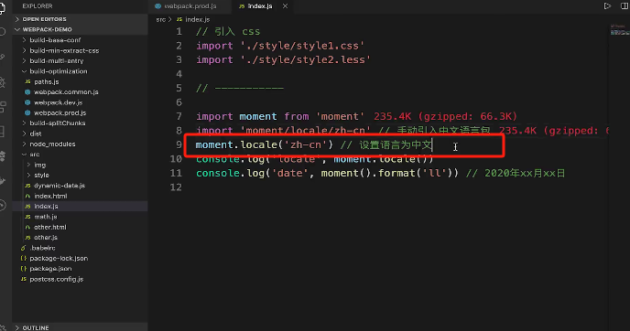Click the './style/style2.less' import string
Viewport: 630px width, 331px height.
(x=305, y=59)
